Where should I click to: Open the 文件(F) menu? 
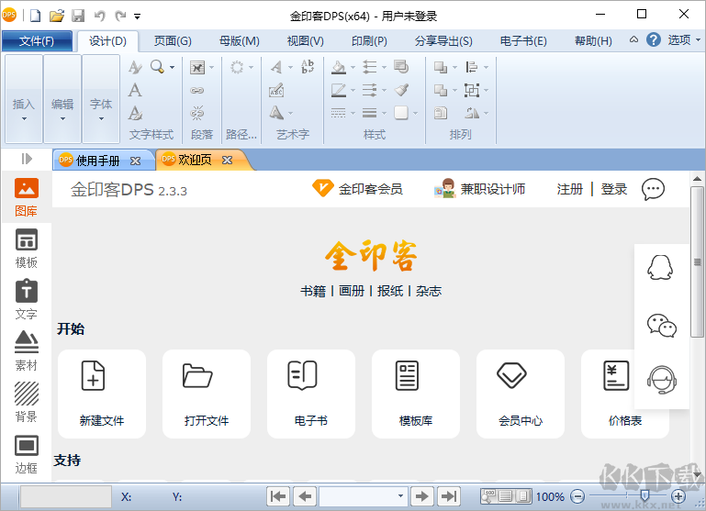coord(37,41)
